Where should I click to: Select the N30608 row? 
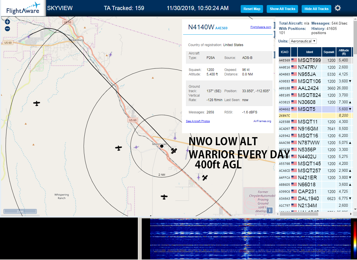coord(315,102)
